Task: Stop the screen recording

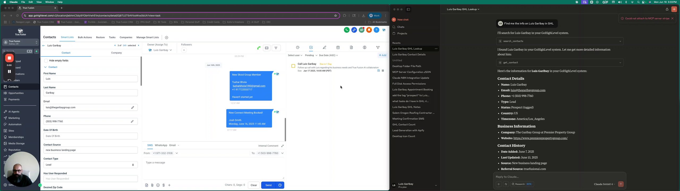Action: tap(9, 58)
